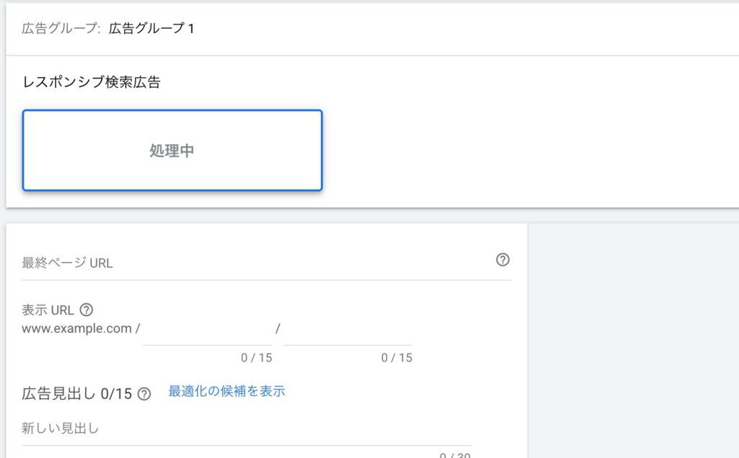Click the www.example.com domain text

point(77,328)
